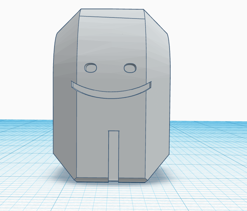The height and width of the screenshot is (211, 247).
Task: Click the curved smile cutout
Action: (x=111, y=92)
